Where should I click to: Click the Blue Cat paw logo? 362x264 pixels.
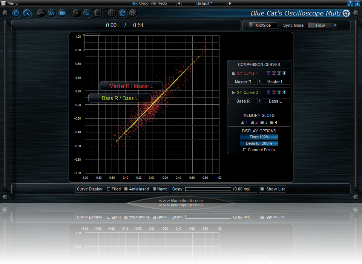point(346,14)
